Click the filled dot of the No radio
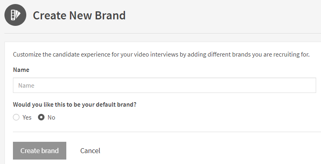The image size is (321, 164). click(x=41, y=117)
